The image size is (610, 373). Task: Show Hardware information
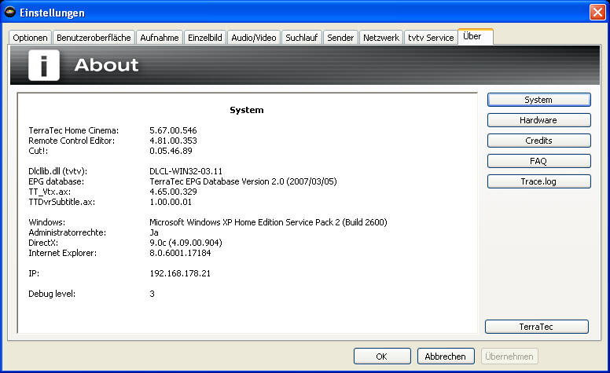click(x=538, y=120)
